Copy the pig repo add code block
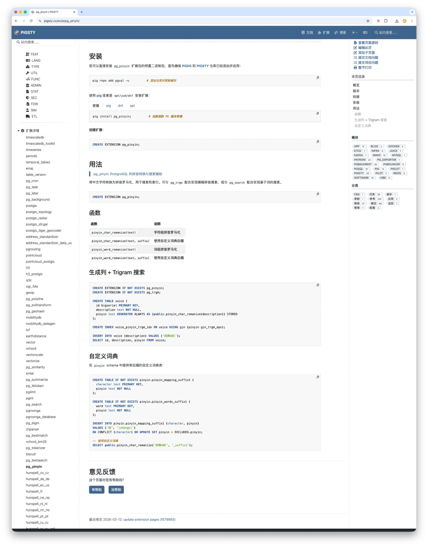The width and height of the screenshot is (428, 547). point(317,78)
